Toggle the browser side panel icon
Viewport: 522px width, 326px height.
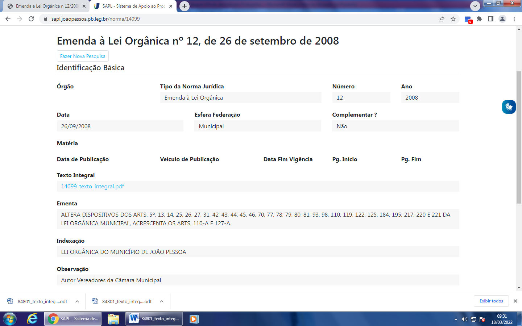point(490,19)
